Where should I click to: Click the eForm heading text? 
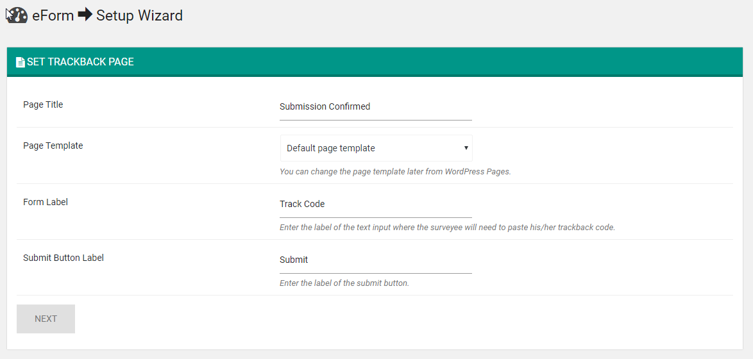pyautogui.click(x=53, y=15)
